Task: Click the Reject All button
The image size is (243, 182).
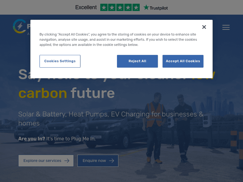Action: tap(137, 61)
